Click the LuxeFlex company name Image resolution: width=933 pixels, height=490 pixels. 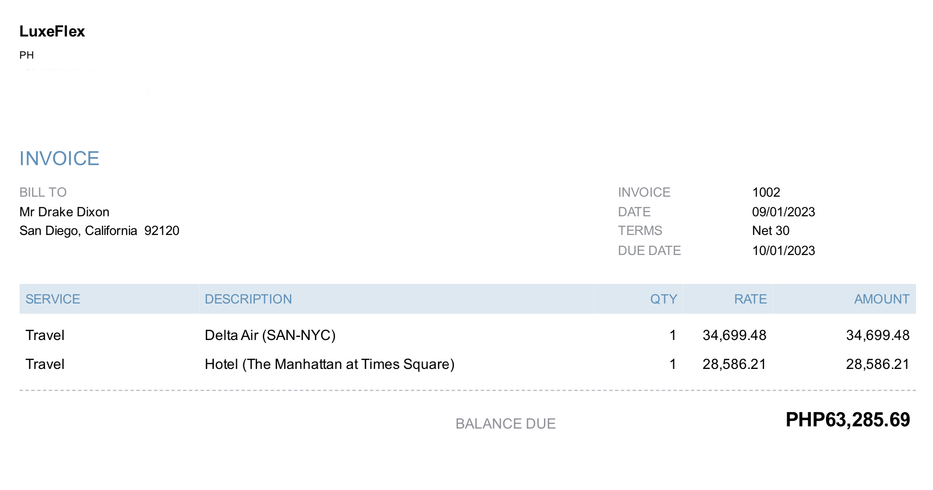pos(52,32)
